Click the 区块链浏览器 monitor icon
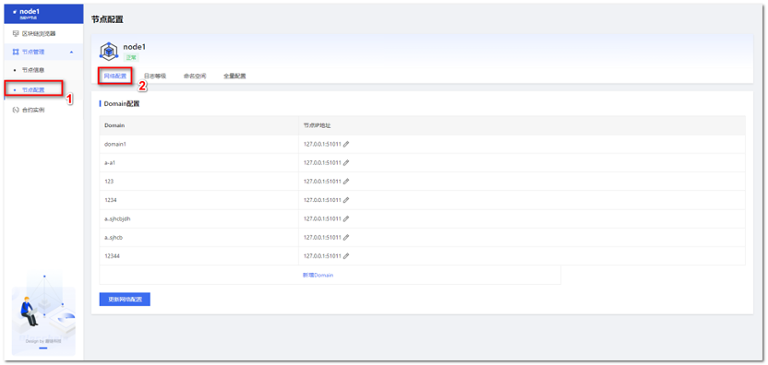 tap(15, 34)
